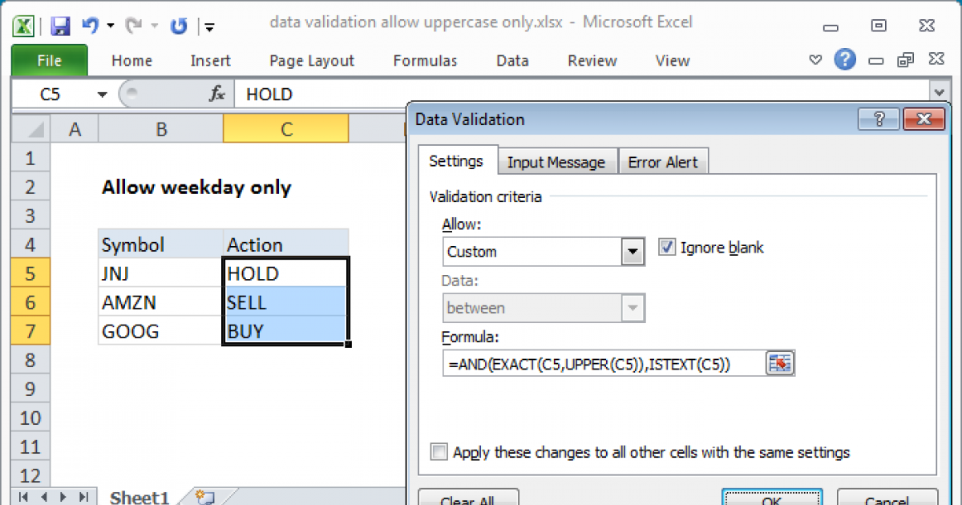Click the Insert Function fx icon
The image size is (962, 505).
[x=217, y=95]
